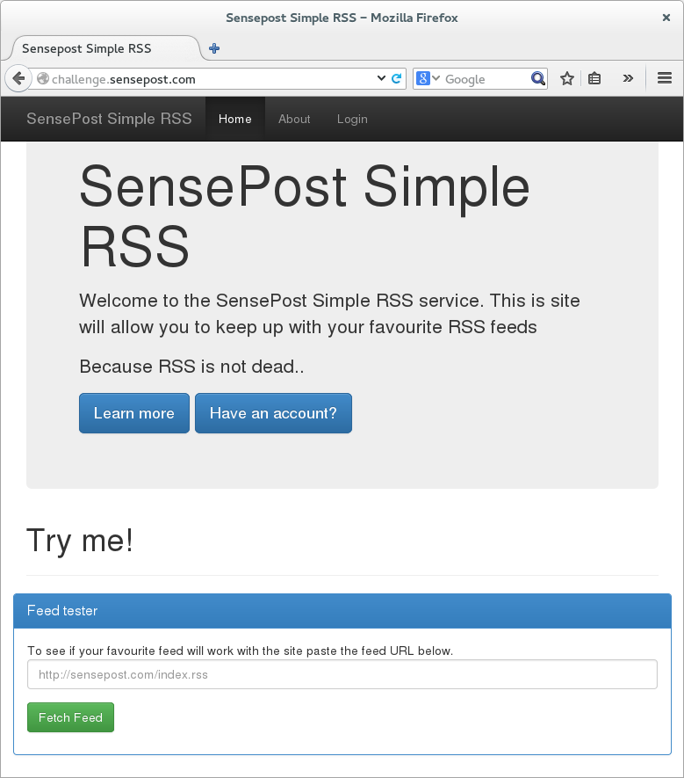Click the site identity globe icon
The height and width of the screenshot is (778, 684).
pyautogui.click(x=43, y=79)
